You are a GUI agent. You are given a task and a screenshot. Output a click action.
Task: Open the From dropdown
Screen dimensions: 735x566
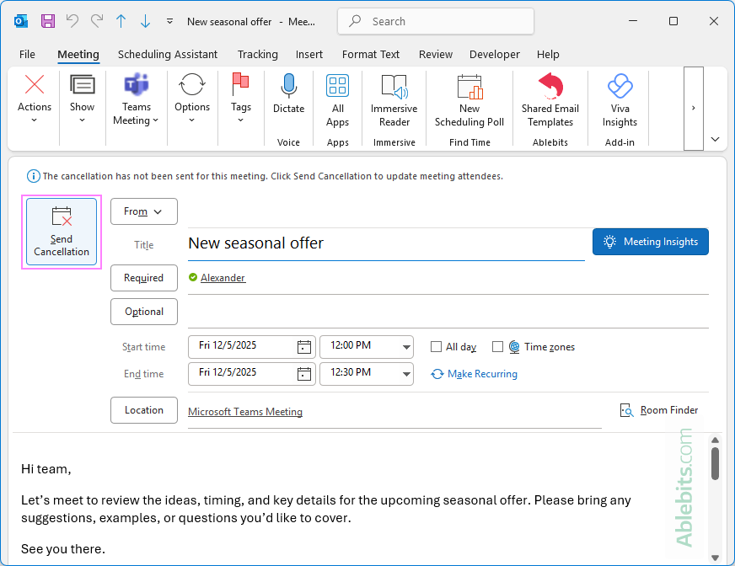pyautogui.click(x=143, y=211)
